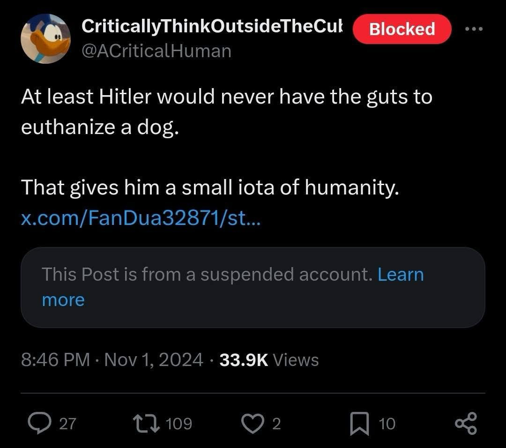
Task: Click the reply speech bubble icon
Action: pyautogui.click(x=39, y=424)
